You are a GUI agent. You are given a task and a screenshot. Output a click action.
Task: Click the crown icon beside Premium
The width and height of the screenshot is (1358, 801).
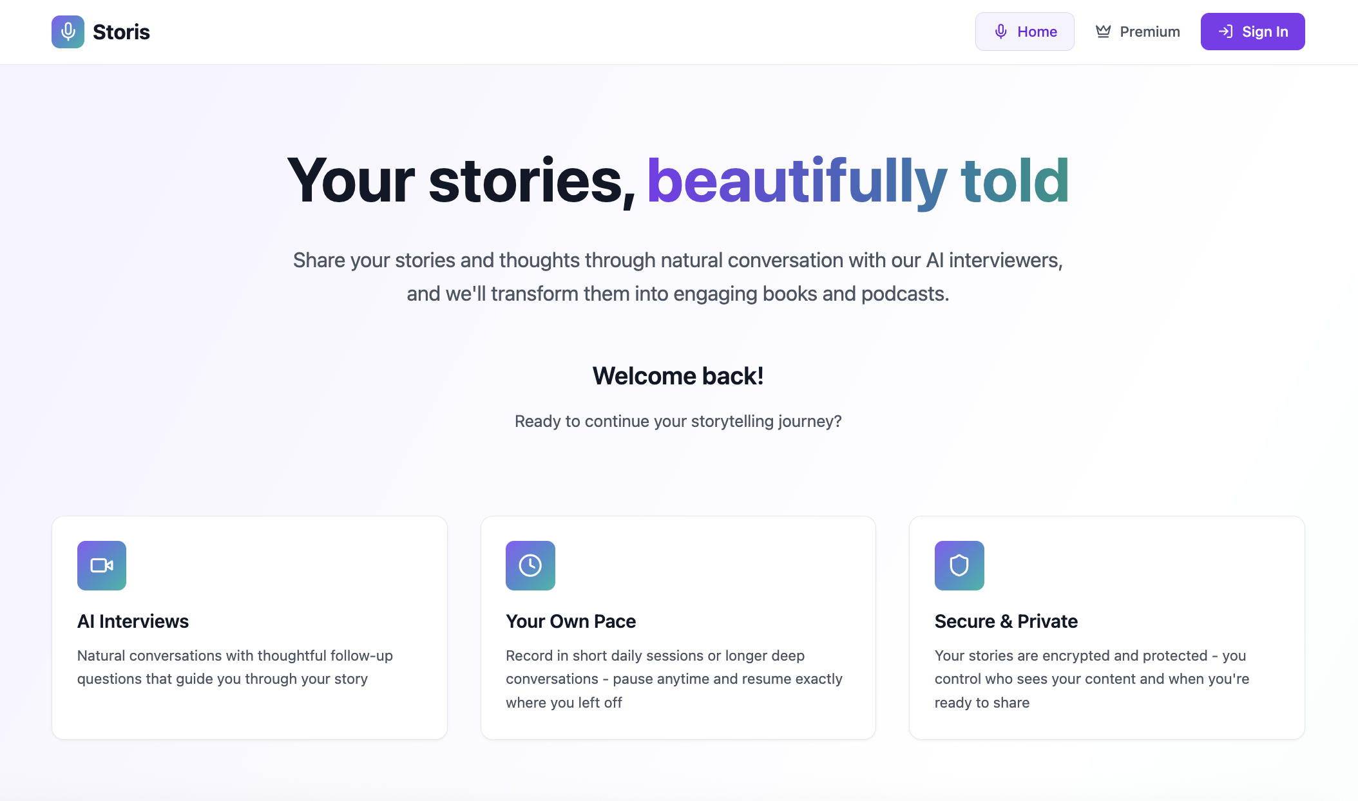(x=1103, y=32)
